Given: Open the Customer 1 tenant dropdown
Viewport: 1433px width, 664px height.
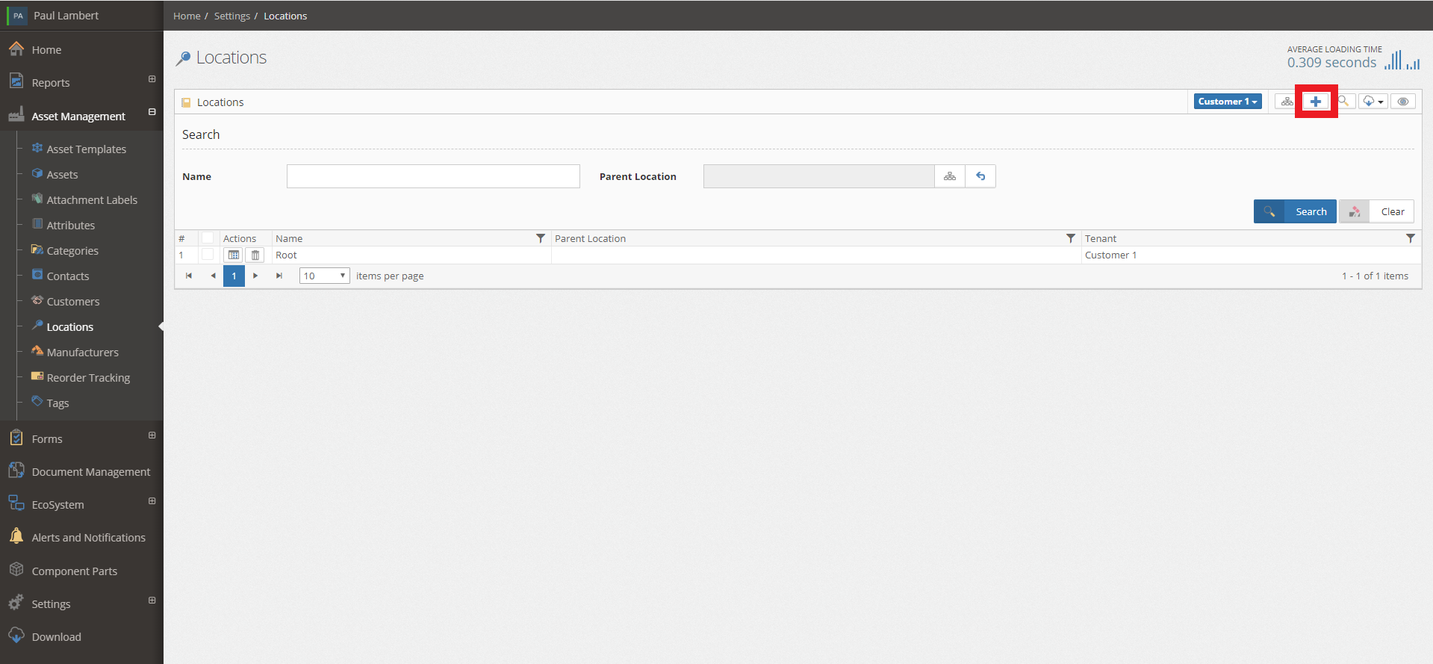Looking at the screenshot, I should click(x=1228, y=102).
